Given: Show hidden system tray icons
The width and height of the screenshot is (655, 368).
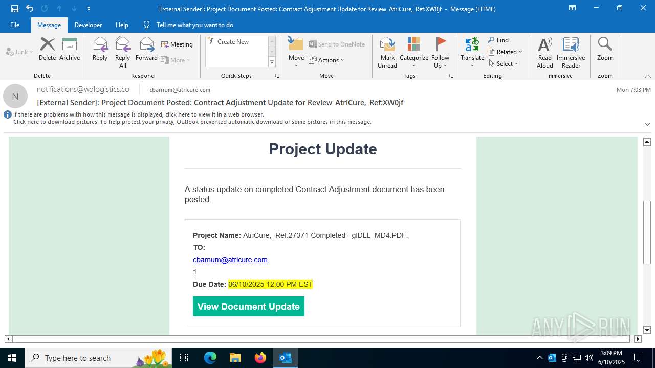Looking at the screenshot, I should (539, 358).
